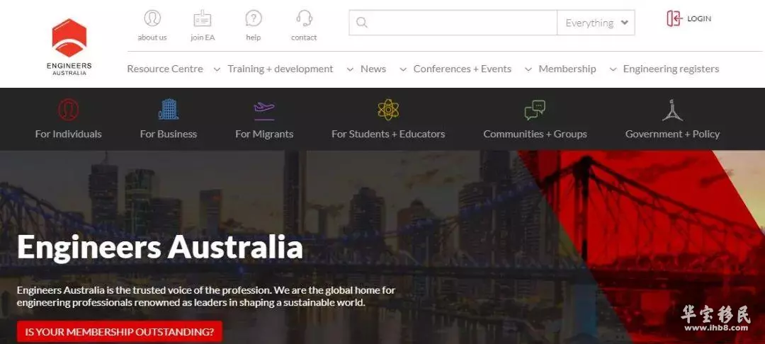Click the join EA badge icon
The width and height of the screenshot is (765, 344).
coord(203,19)
